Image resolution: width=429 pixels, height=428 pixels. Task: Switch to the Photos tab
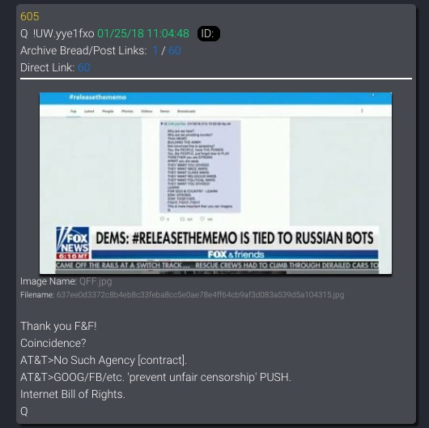[127, 111]
